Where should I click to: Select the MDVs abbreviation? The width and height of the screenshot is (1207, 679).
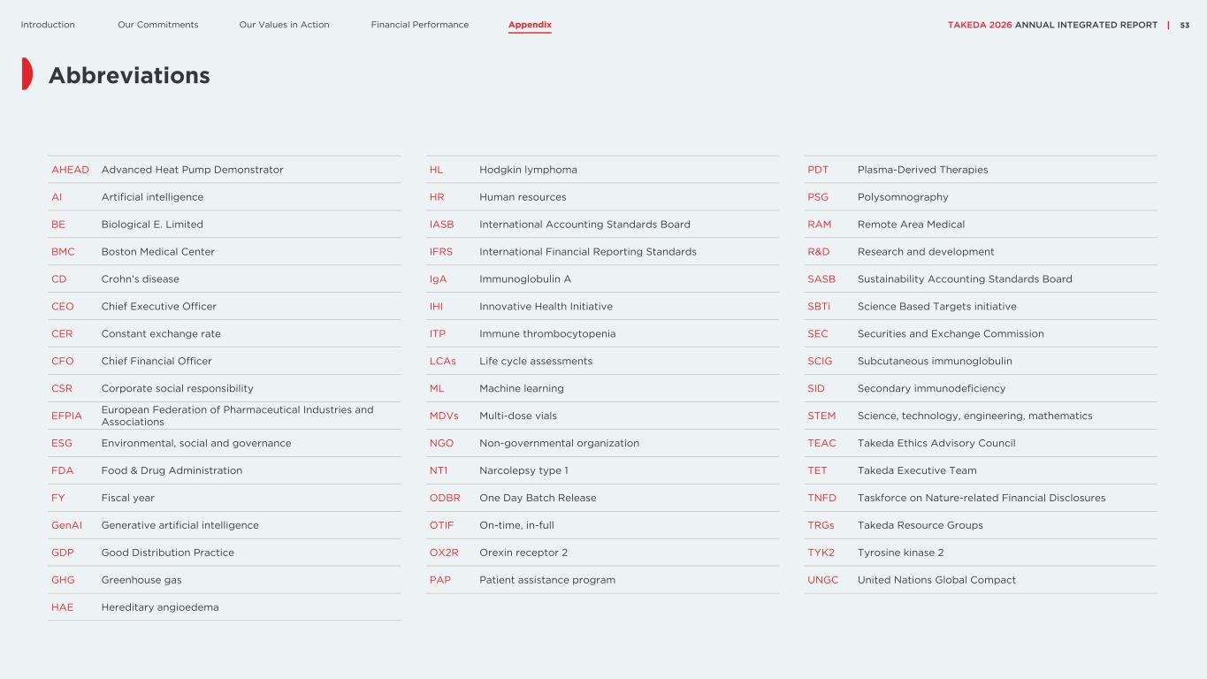point(444,416)
